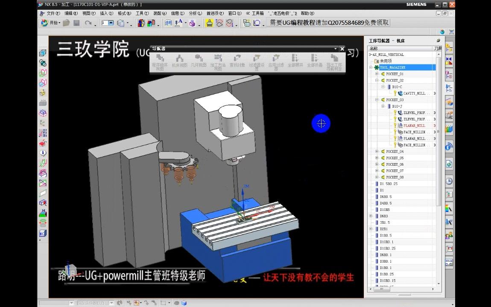Screen dimensions: 491x307
Task: Select the D10R5 tool row
Action: [x=385, y=210]
